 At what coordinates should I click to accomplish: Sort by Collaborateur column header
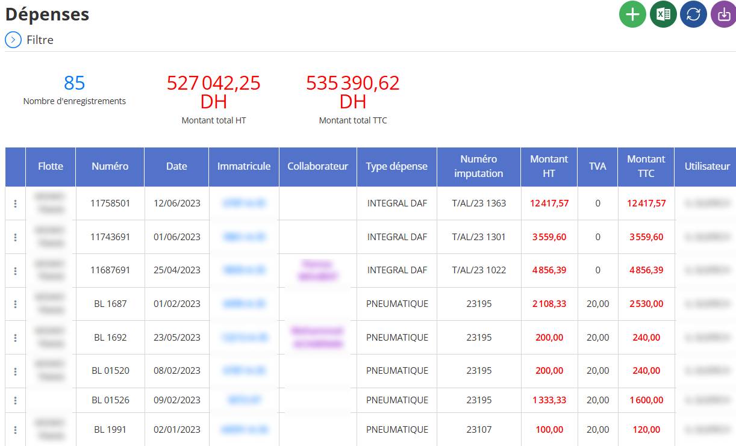tap(318, 167)
